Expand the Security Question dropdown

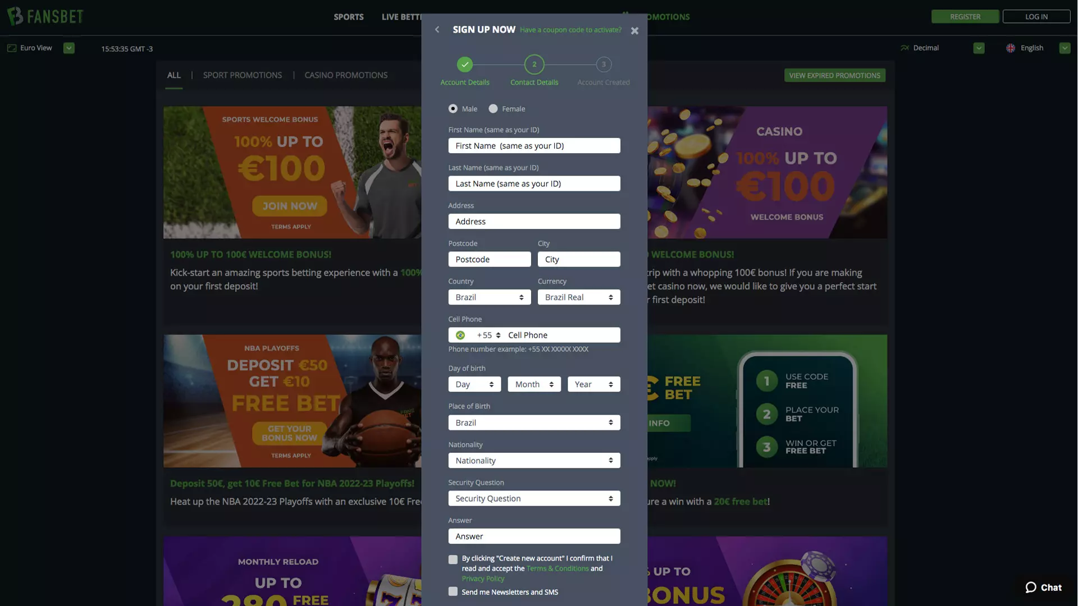534,498
